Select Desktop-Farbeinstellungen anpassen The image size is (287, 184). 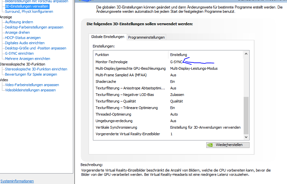34,27
